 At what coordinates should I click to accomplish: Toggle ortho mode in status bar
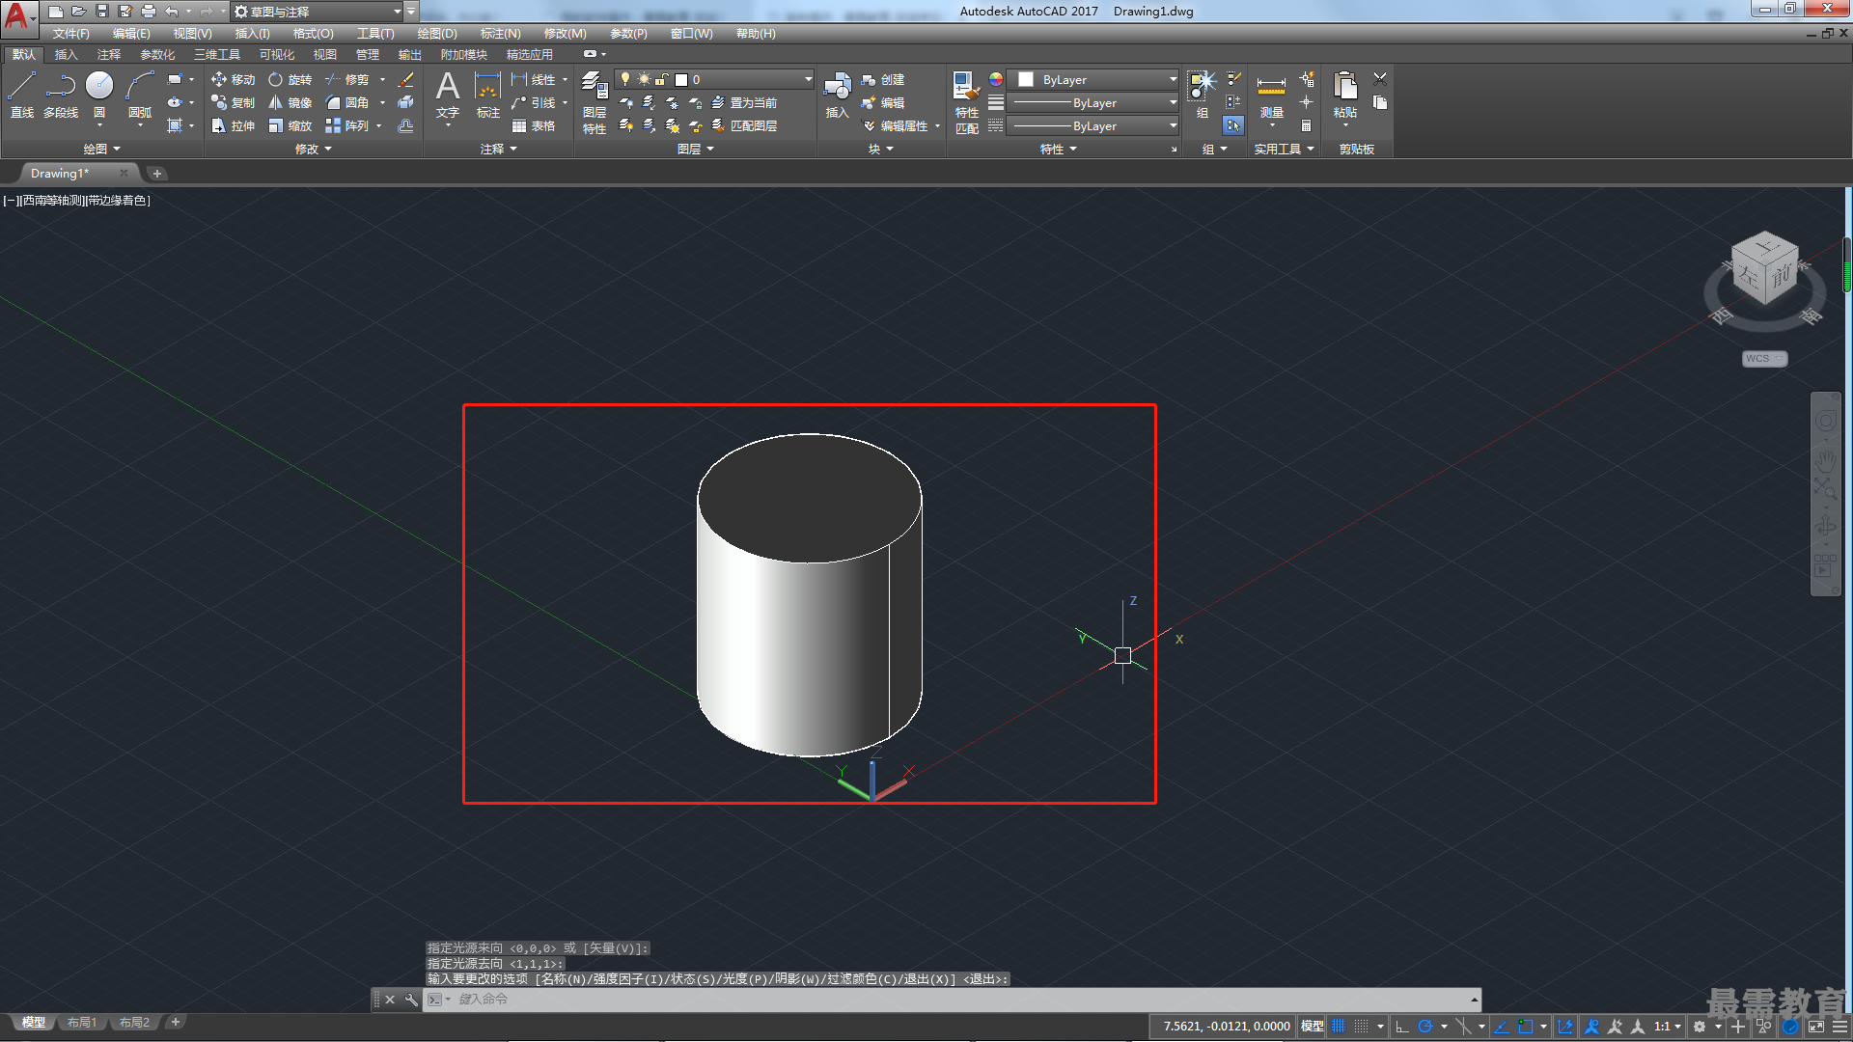point(1402,1027)
